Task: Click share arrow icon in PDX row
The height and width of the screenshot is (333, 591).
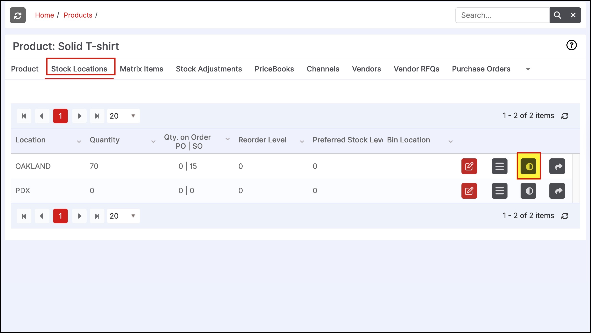Action: point(557,191)
